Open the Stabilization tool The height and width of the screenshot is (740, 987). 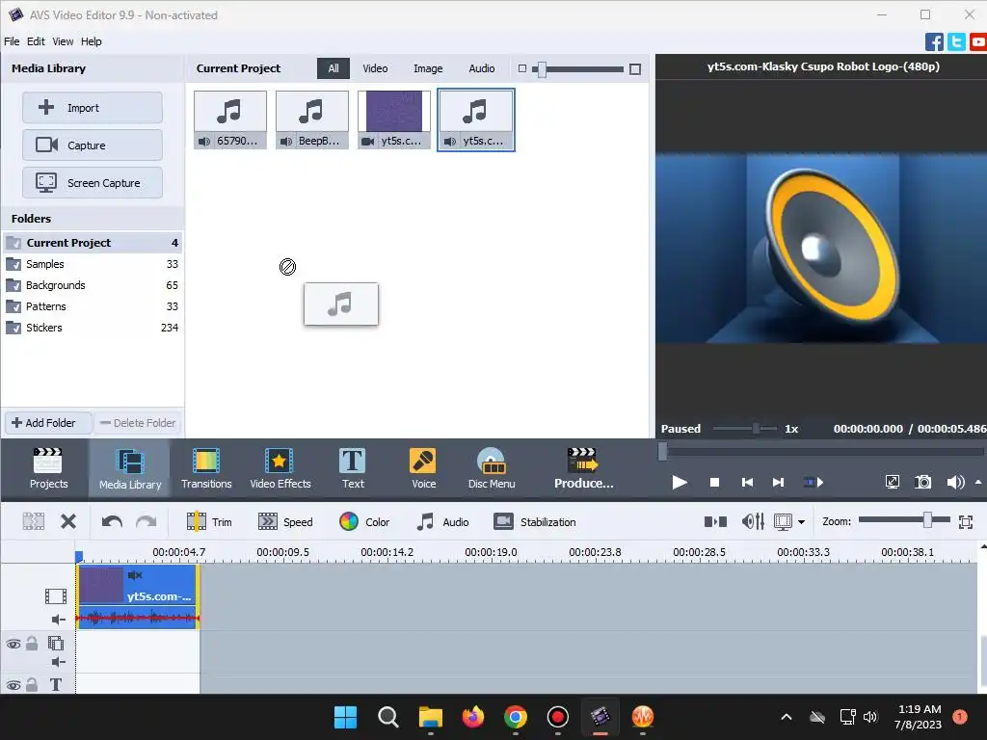click(x=534, y=521)
